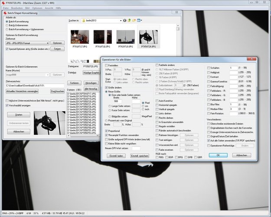Click the Blur-Filter value field

(234, 104)
